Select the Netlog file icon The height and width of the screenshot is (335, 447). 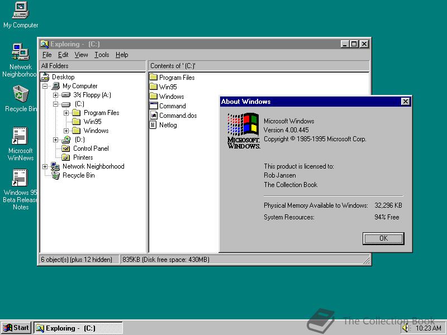pos(154,125)
